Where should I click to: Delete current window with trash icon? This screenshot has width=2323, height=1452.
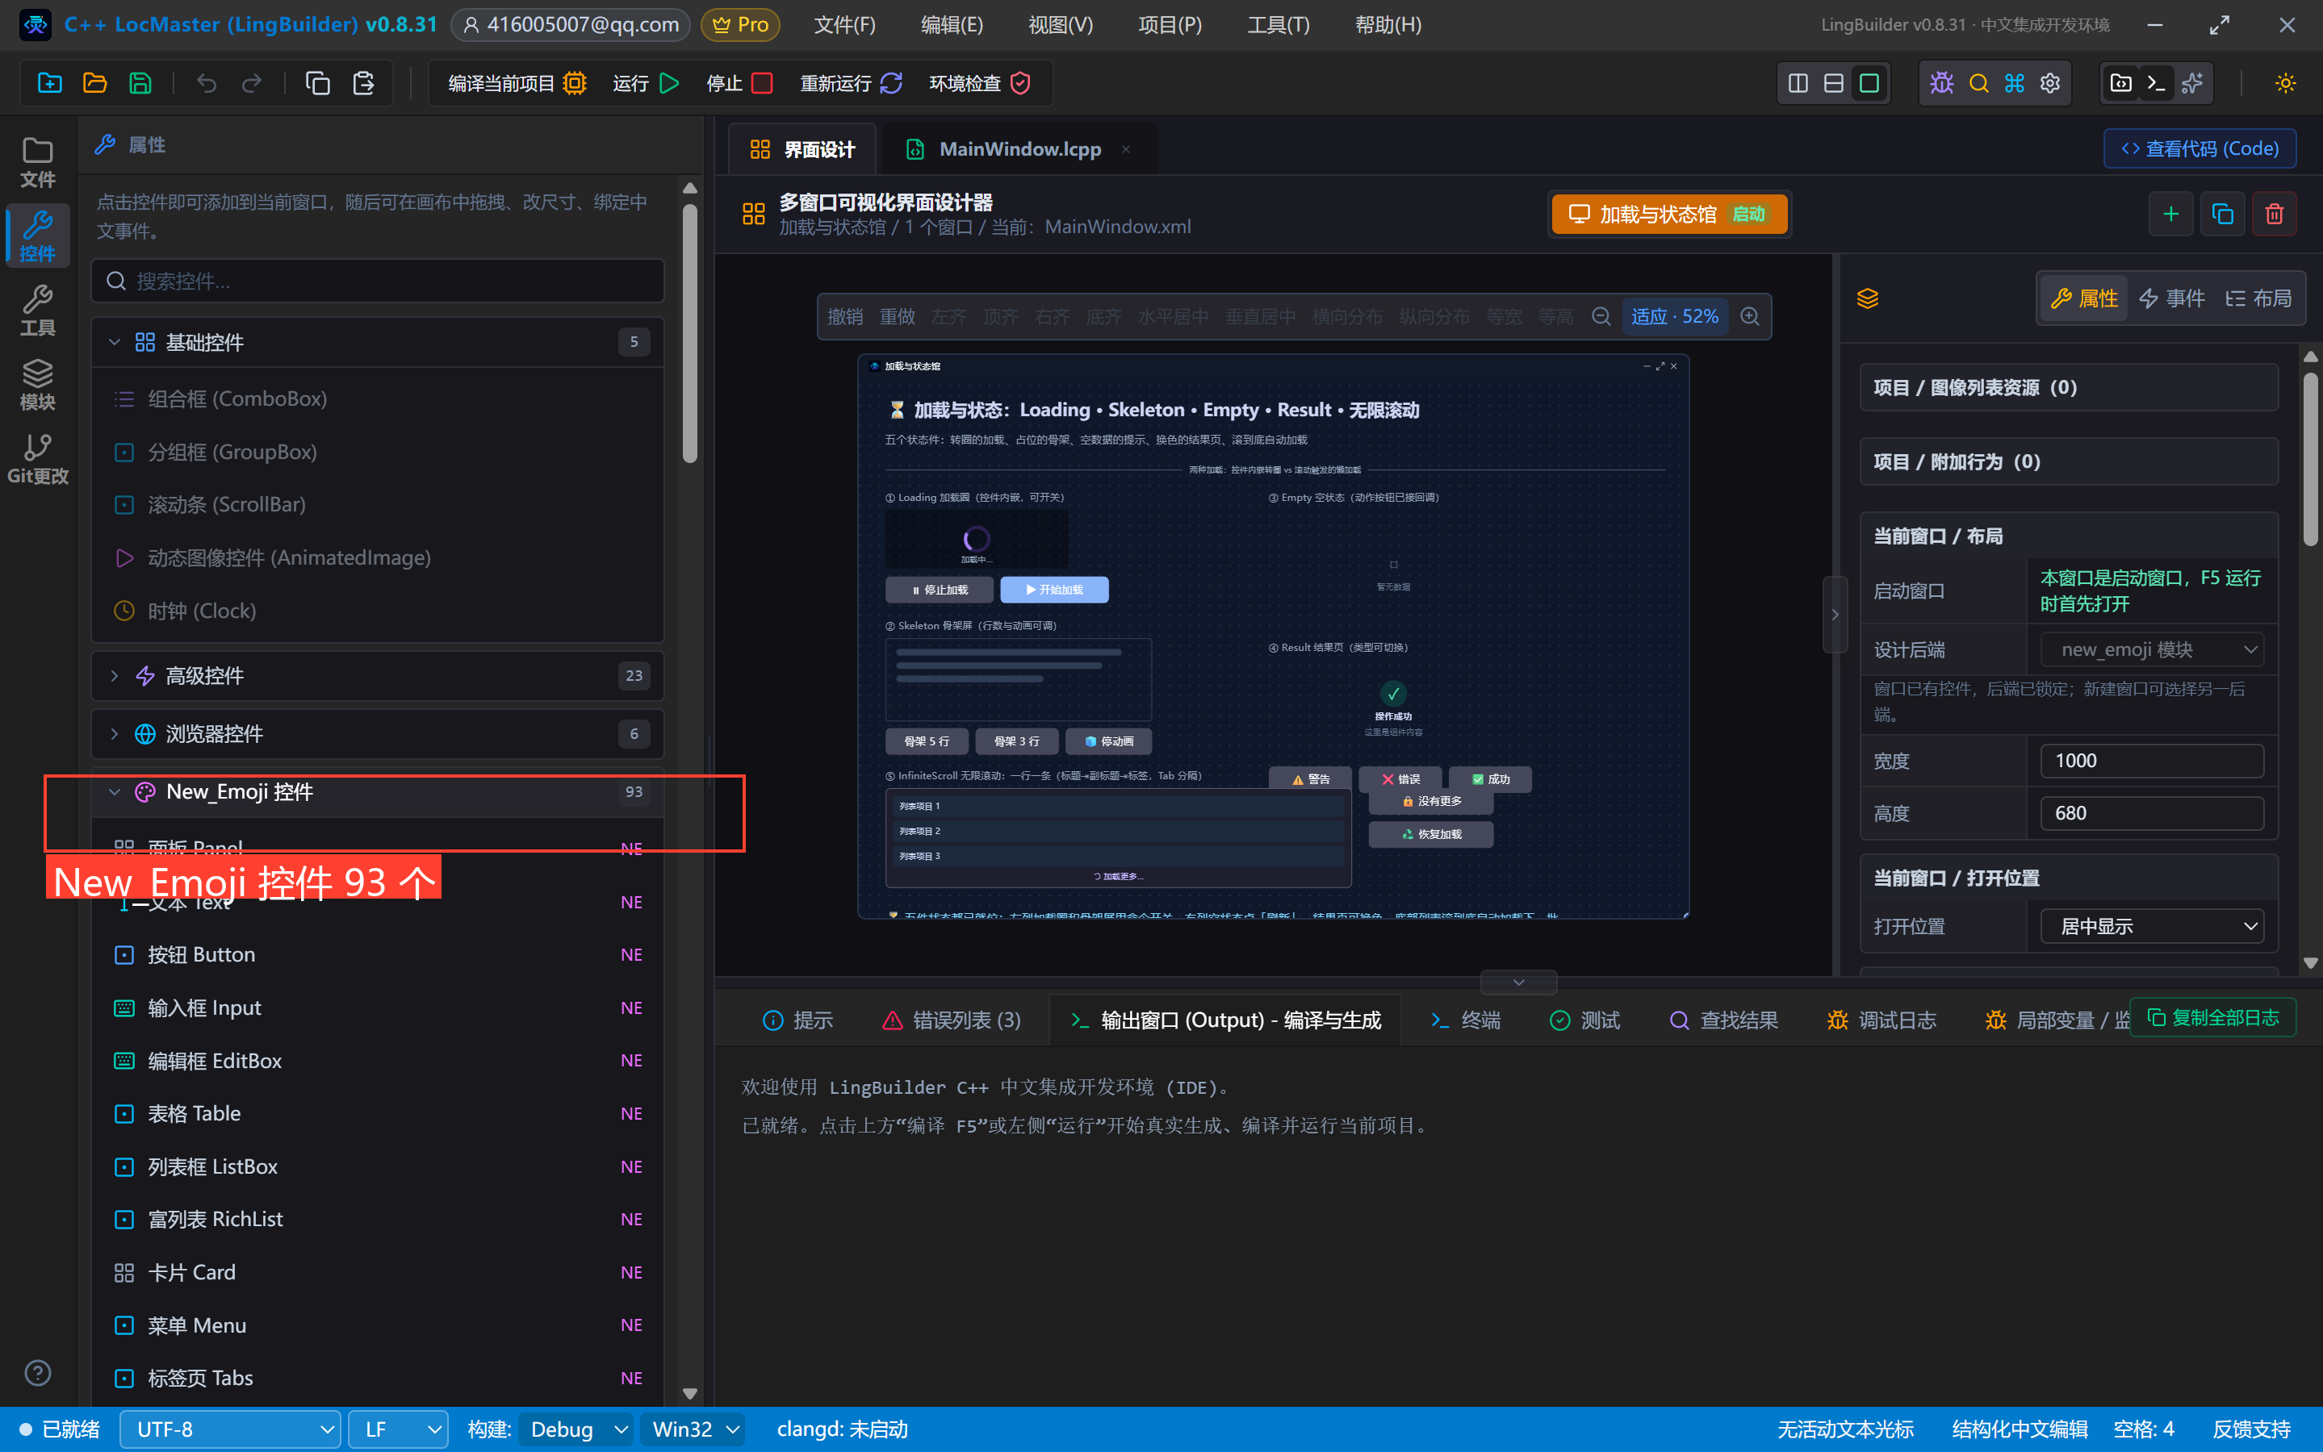[x=2273, y=213]
